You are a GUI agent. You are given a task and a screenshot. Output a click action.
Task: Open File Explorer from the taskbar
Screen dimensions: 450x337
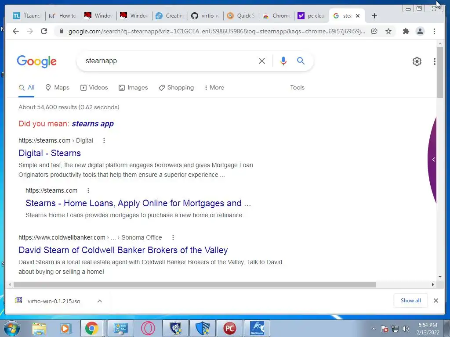(39, 328)
